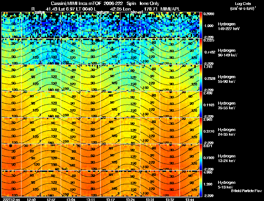Image resolution: width=264 pixels, height=201 pixels.
Task: Click the 'Hydrogen 149-227 keV' row label
Action: pyautogui.click(x=228, y=26)
